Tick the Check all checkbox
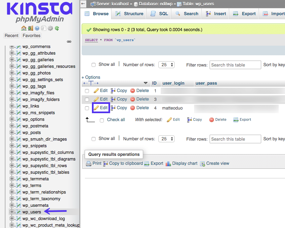The width and height of the screenshot is (285, 228). click(102, 119)
